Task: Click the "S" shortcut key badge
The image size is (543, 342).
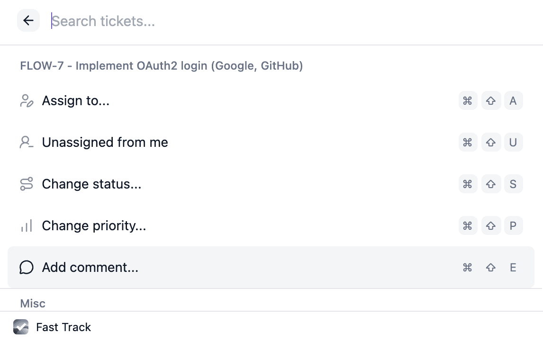Action: click(513, 184)
